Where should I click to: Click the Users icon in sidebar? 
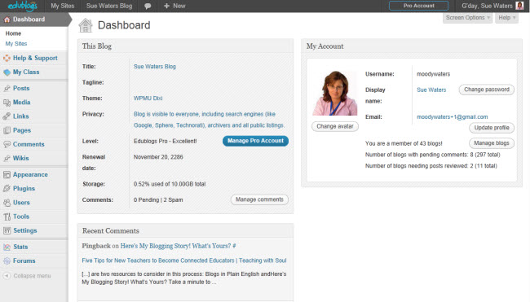tap(7, 203)
